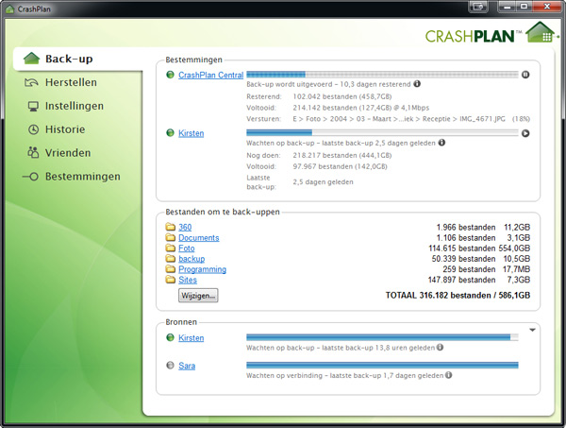The width and height of the screenshot is (566, 428).
Task: Click the Kirsten destination progress bar
Action: coord(382,133)
